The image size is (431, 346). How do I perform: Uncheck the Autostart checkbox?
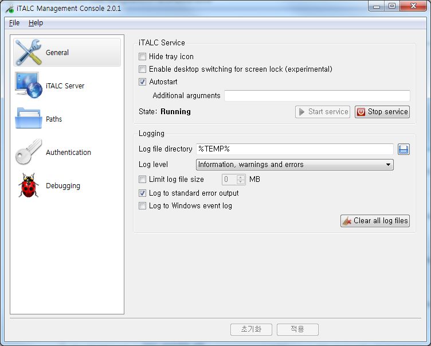(x=142, y=81)
